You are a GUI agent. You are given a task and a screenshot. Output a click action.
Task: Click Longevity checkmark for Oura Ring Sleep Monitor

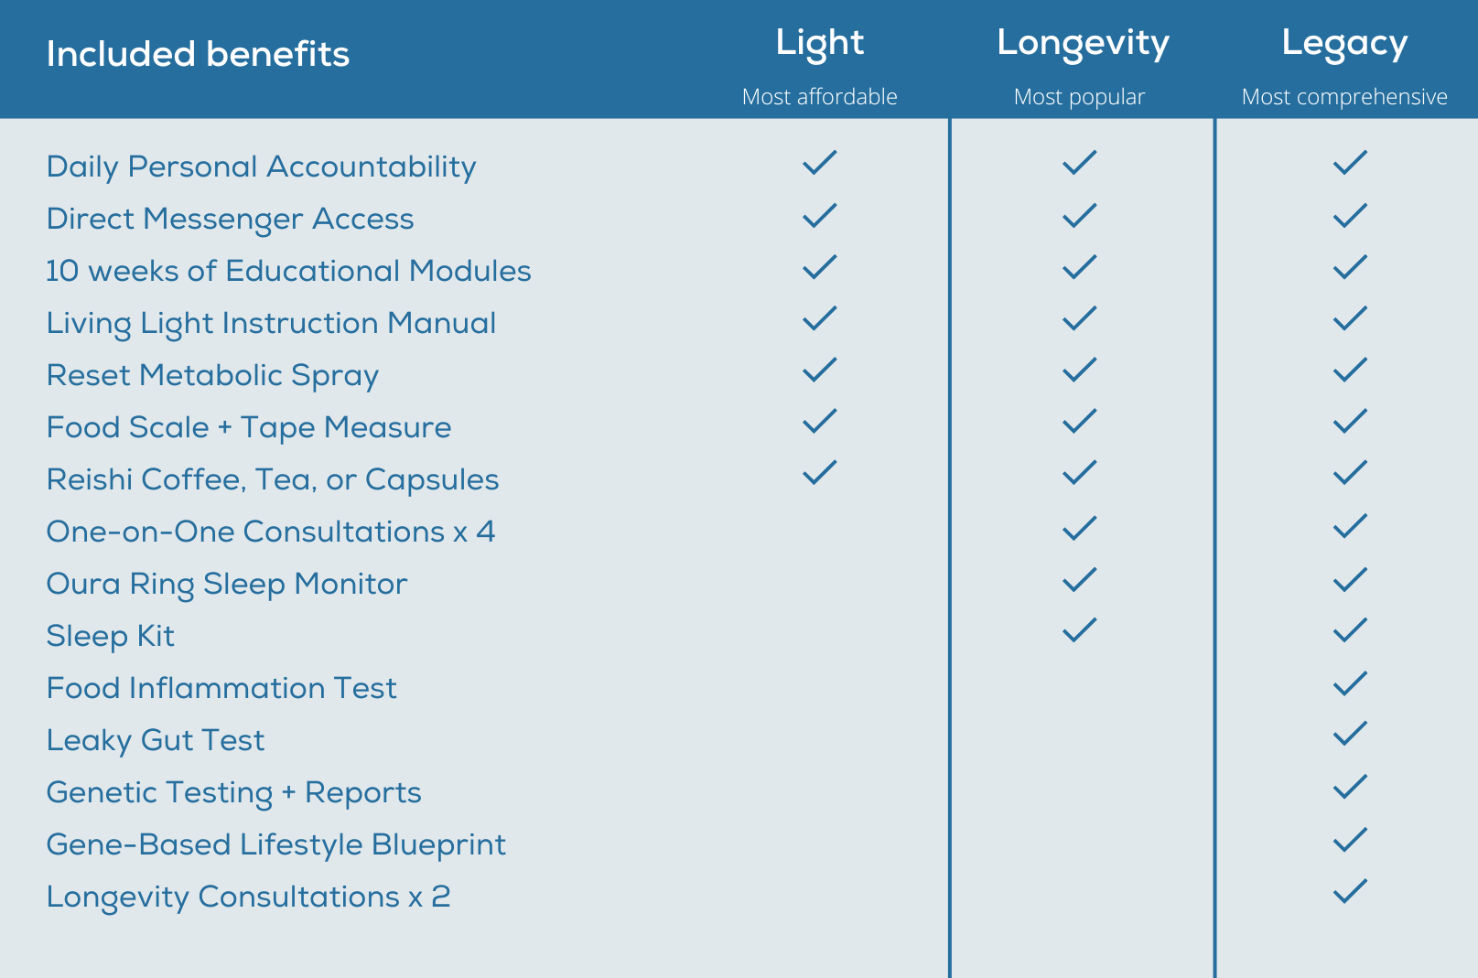[x=1079, y=579]
